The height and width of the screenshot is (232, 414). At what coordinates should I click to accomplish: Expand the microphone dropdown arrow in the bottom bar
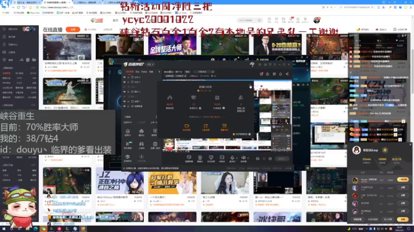(x=237, y=158)
